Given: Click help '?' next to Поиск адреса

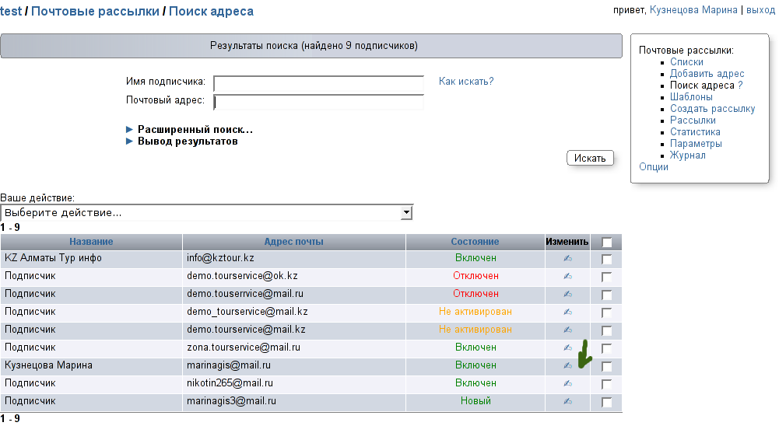Looking at the screenshot, I should [x=740, y=86].
